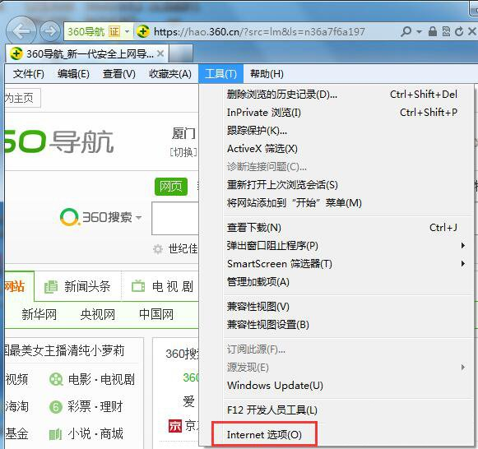Click the gear icon beside 世纪佳

click(x=158, y=249)
